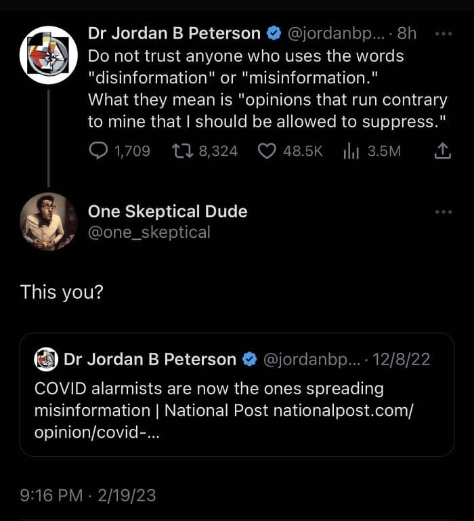Screen dimensions: 474x521
Task: Open more options for Peterson's tweet
Action: [x=443, y=33]
